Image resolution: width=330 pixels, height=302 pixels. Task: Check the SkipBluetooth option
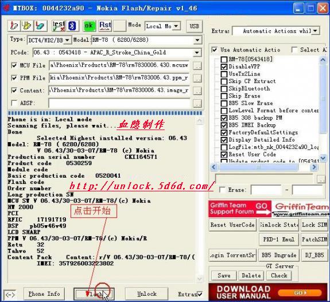(224, 89)
